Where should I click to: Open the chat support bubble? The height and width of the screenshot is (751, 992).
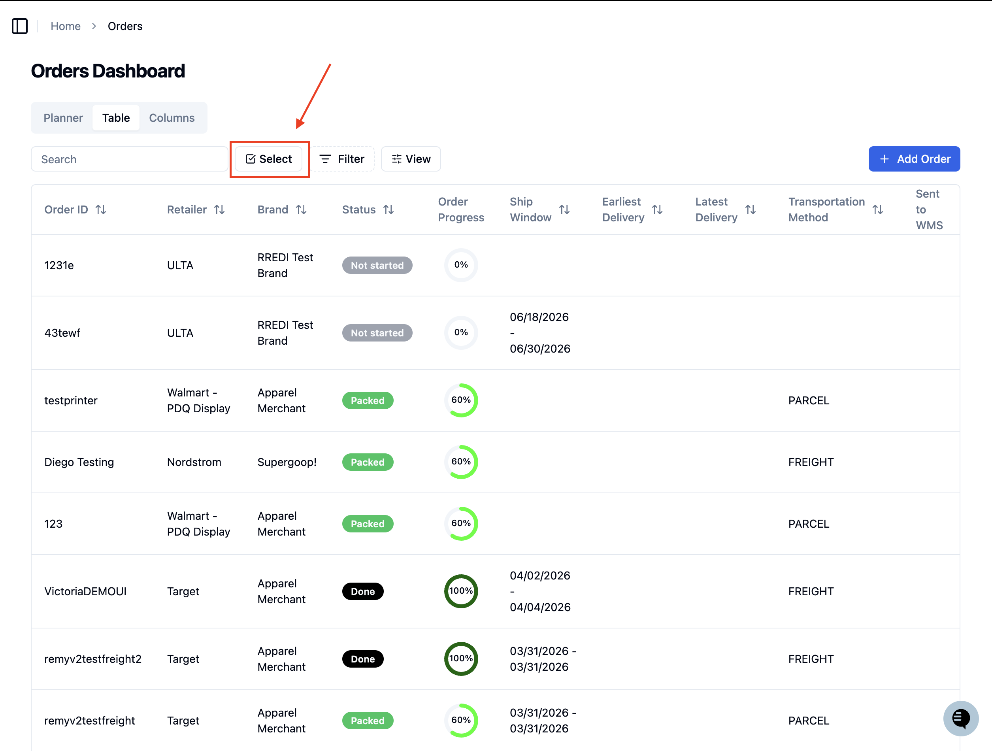pyautogui.click(x=961, y=718)
